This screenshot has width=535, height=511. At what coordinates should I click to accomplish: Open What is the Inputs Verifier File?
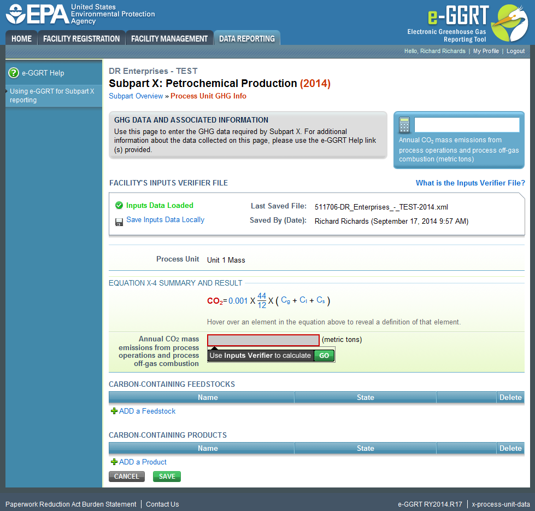pyautogui.click(x=470, y=183)
